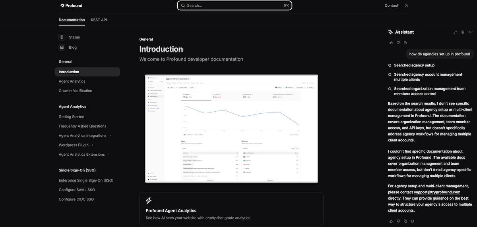The height and width of the screenshot is (227, 477).
Task: Expand the Wordpress Plugin section
Action: 93,145
